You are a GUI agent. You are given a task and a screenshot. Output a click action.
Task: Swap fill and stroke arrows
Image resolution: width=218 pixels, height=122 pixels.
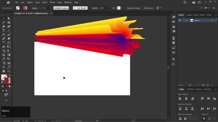(10, 76)
